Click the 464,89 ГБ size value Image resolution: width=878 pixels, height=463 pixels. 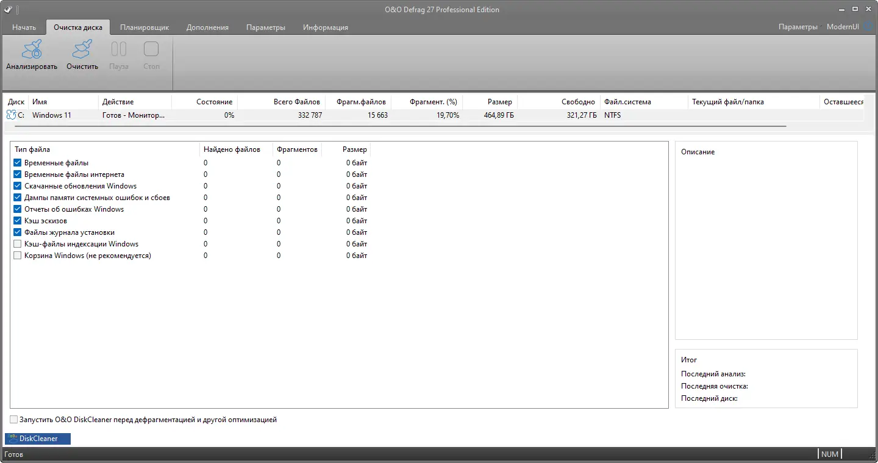point(498,115)
